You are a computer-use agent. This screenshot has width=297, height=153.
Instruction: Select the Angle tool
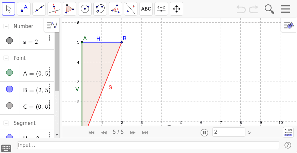pyautogui.click(x=115, y=9)
